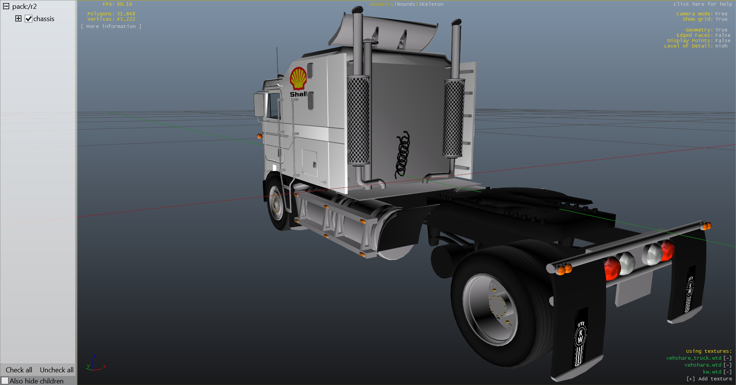Select the vehshare.wtd texture name
Image resolution: width=736 pixels, height=385 pixels.
point(703,365)
